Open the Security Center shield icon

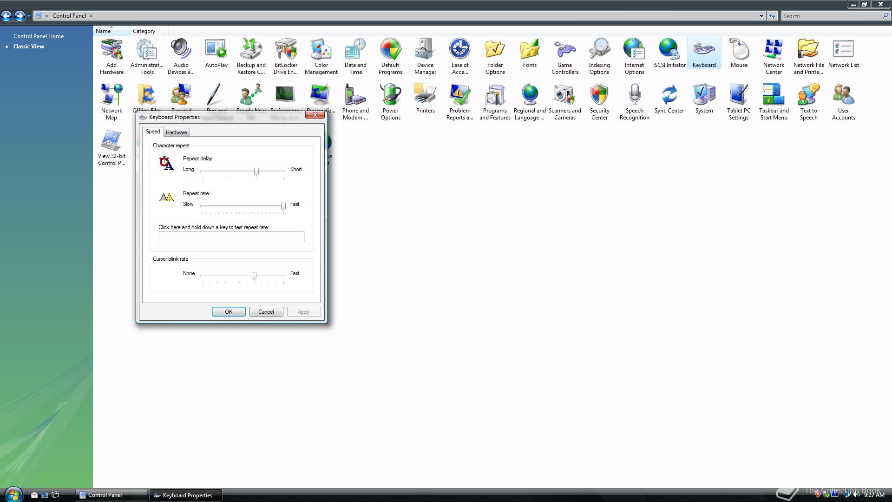point(599,101)
